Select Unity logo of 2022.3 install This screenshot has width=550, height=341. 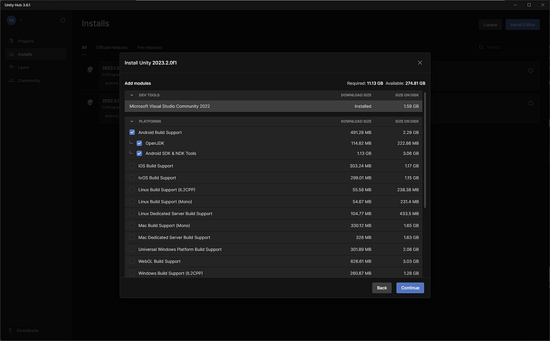(x=90, y=102)
